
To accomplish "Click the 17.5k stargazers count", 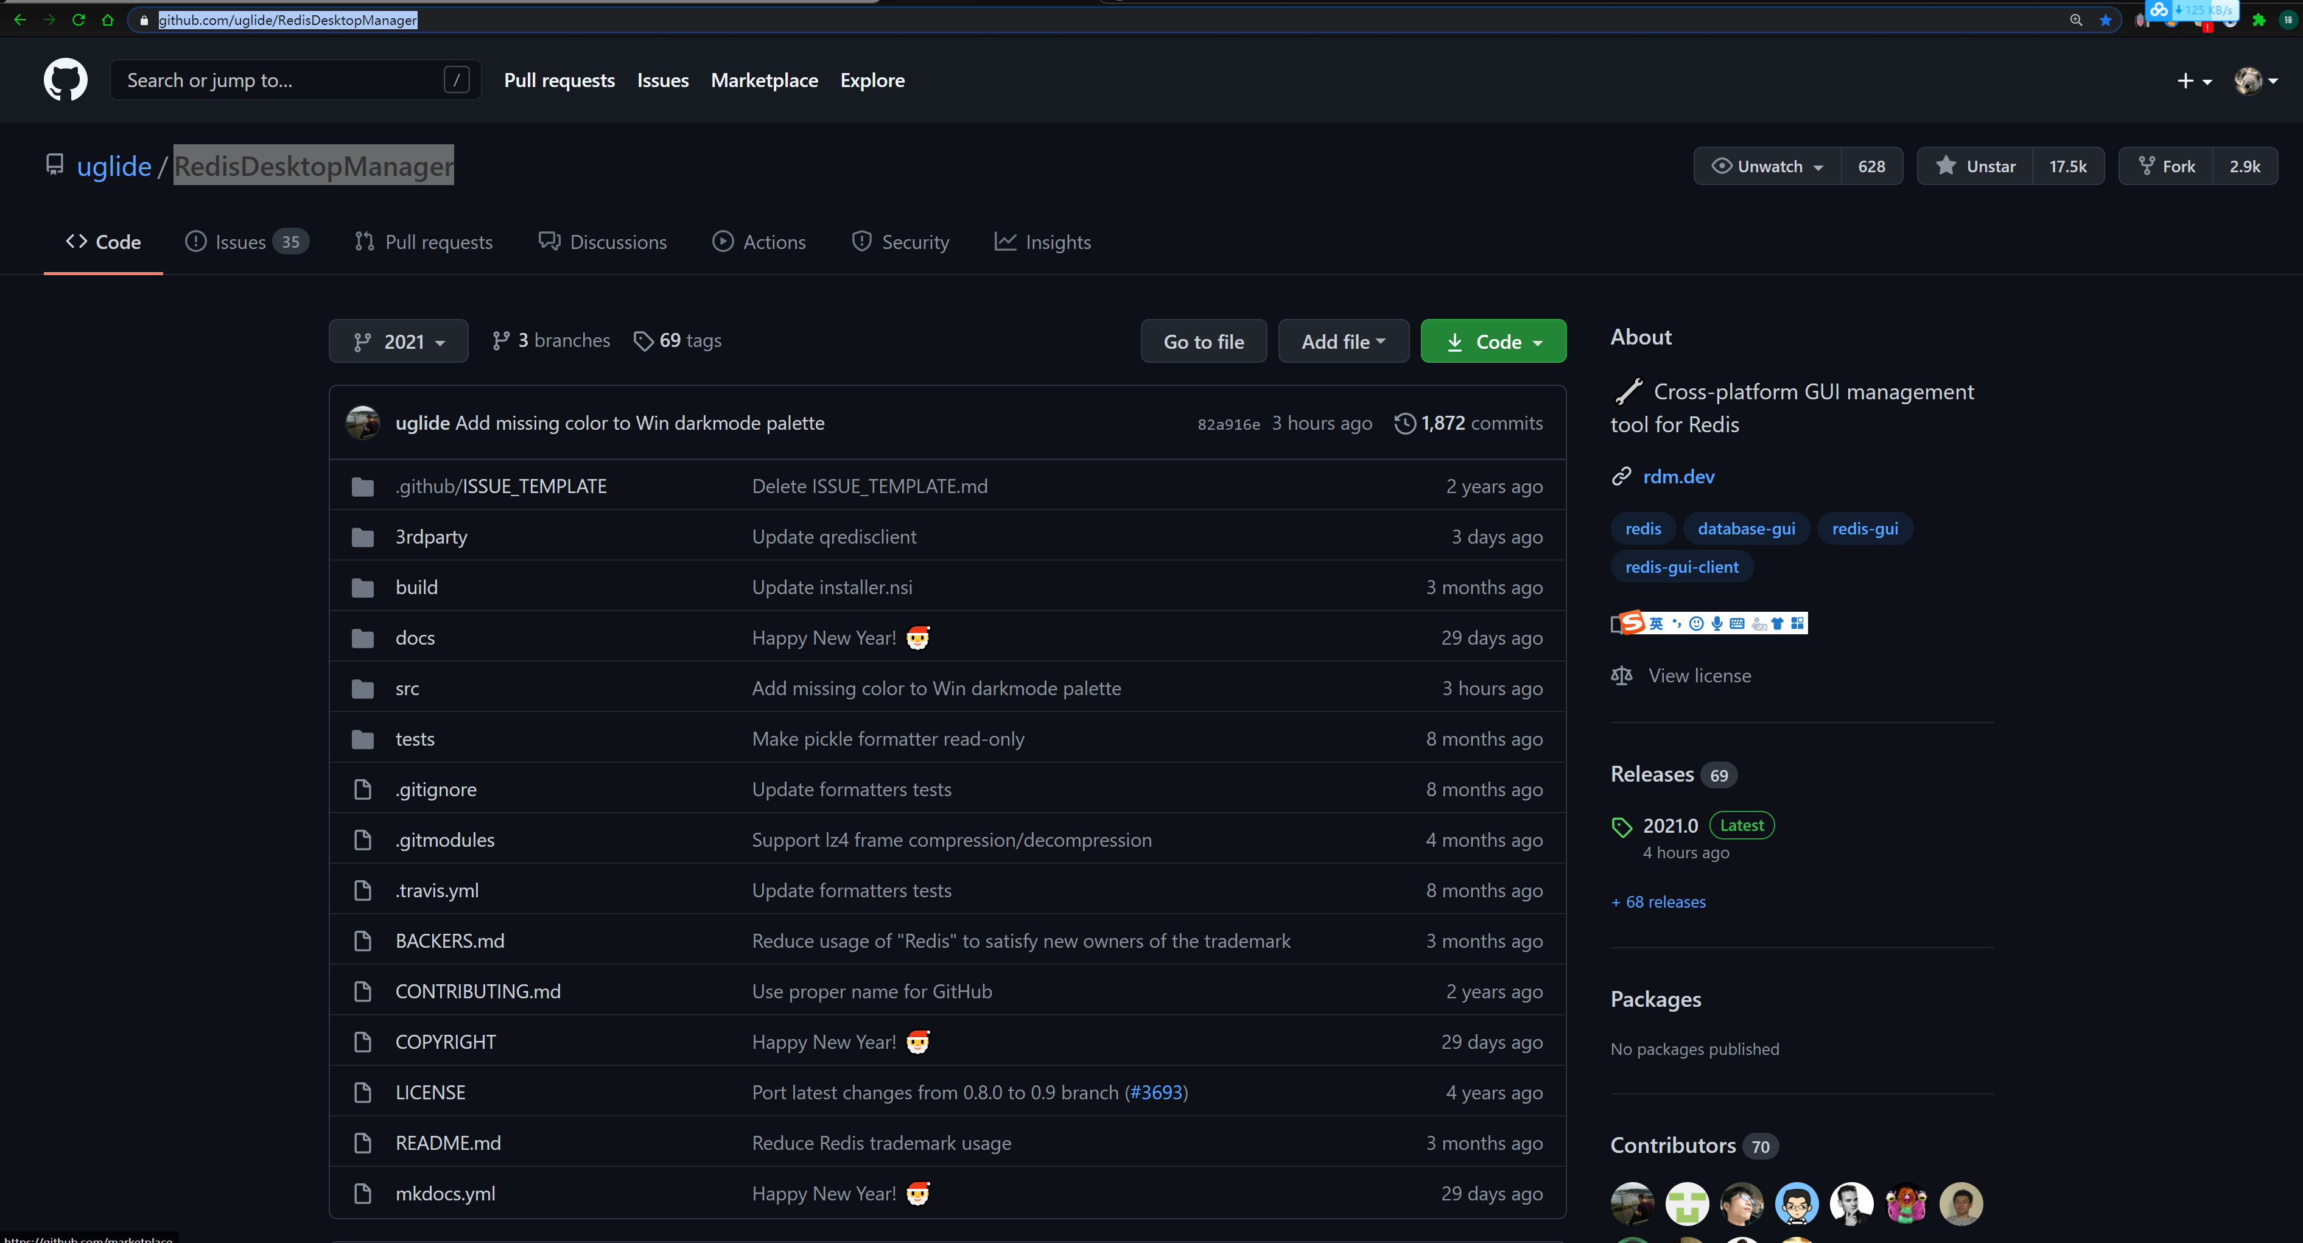I will (x=2068, y=166).
